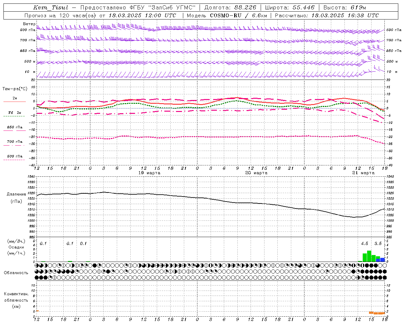Click the "(мм/3ч.)" precipitation unit label

pyautogui.click(x=16, y=241)
